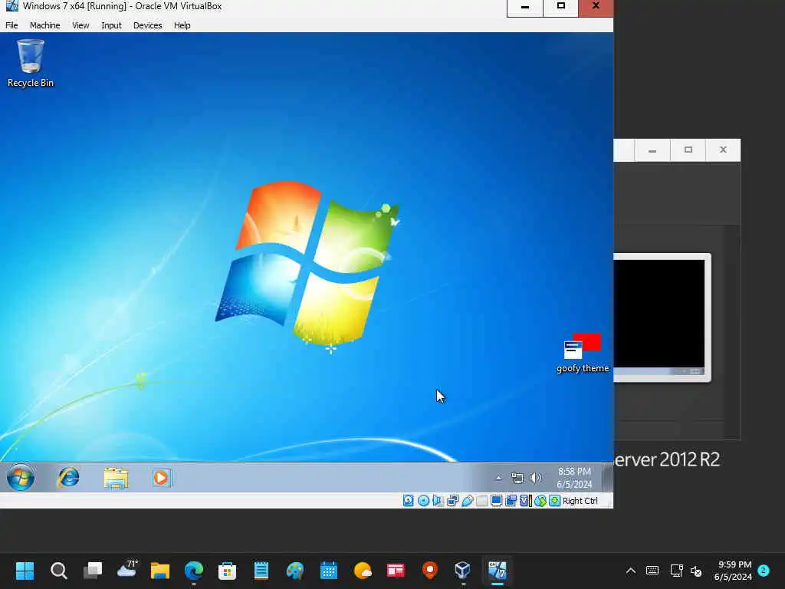Click the guest clock showing 8:58 PM
785x589 pixels.
click(574, 478)
